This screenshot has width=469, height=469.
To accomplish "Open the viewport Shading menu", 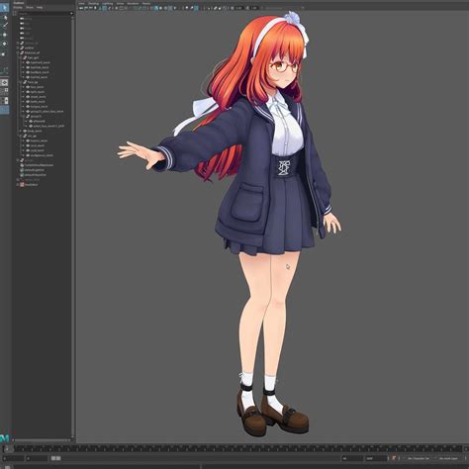I will pos(93,3).
